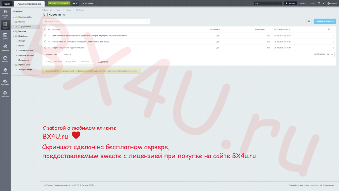Open the www.1c-bitrix.ru footer link
339x191 pixels.
[311, 185]
